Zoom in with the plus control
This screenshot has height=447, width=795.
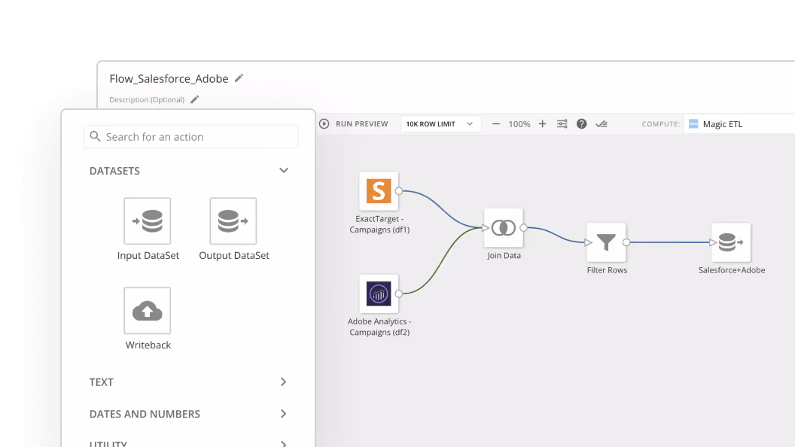click(x=543, y=123)
